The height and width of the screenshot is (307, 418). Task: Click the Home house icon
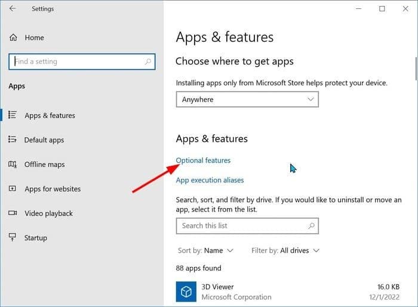click(x=13, y=38)
